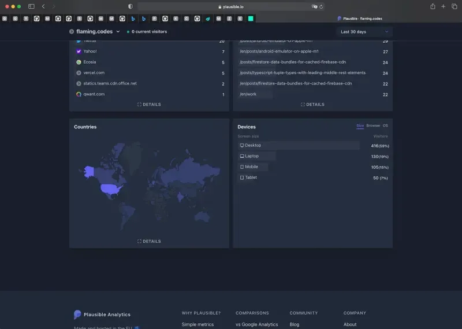Click the Ecosia source icon
Viewport: 462px width, 329px height.
pos(79,62)
